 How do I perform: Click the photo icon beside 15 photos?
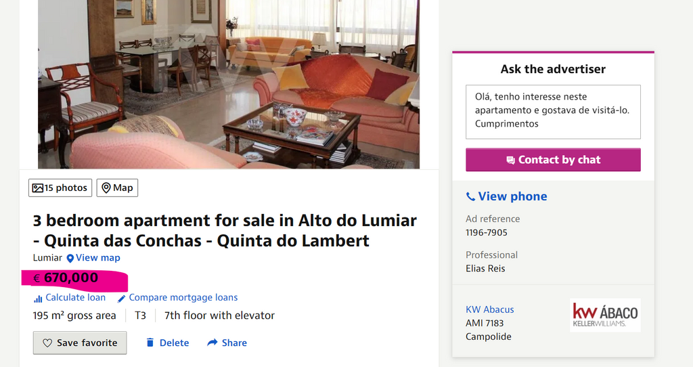(x=38, y=188)
